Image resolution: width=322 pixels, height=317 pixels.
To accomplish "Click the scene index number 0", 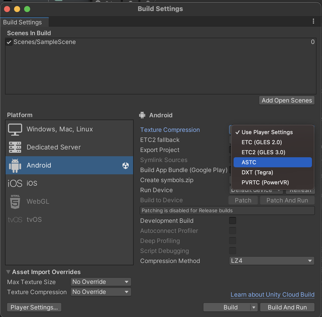I will click(x=313, y=42).
